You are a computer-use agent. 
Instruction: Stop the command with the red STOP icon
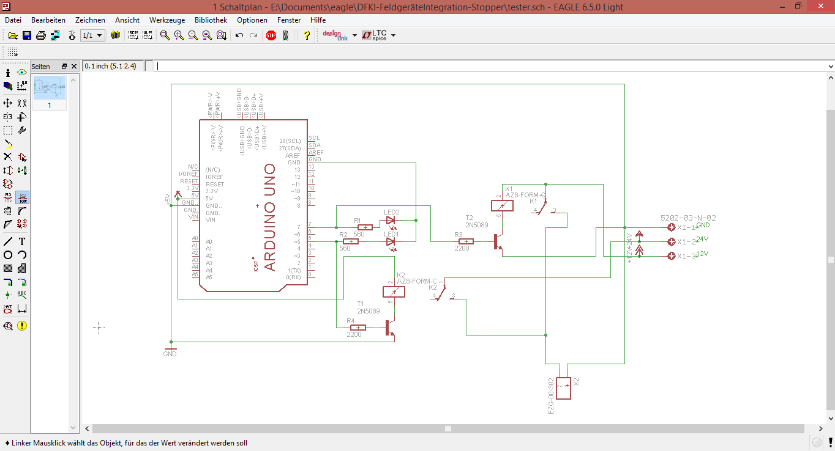pyautogui.click(x=271, y=35)
